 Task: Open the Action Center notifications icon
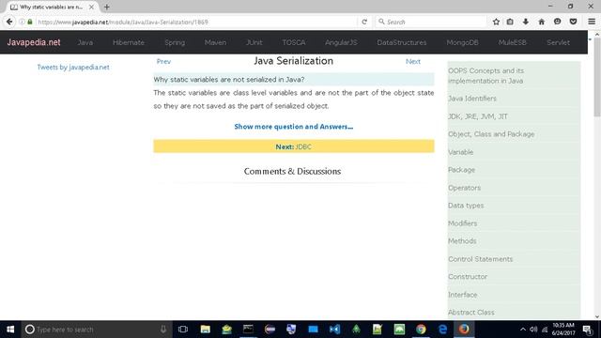click(x=587, y=330)
